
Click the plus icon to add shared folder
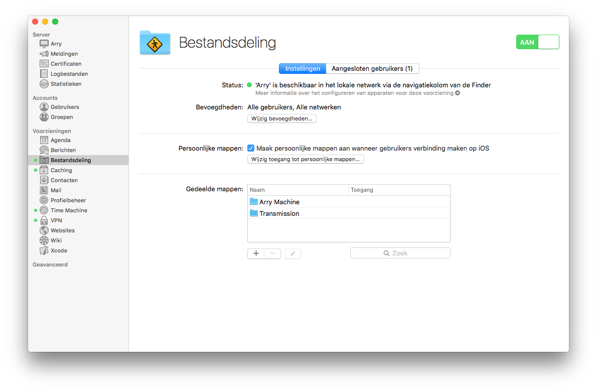(256, 253)
